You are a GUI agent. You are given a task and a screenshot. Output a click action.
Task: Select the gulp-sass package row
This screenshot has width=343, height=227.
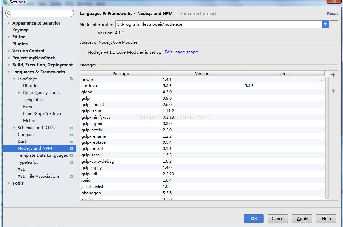[x=202, y=155]
